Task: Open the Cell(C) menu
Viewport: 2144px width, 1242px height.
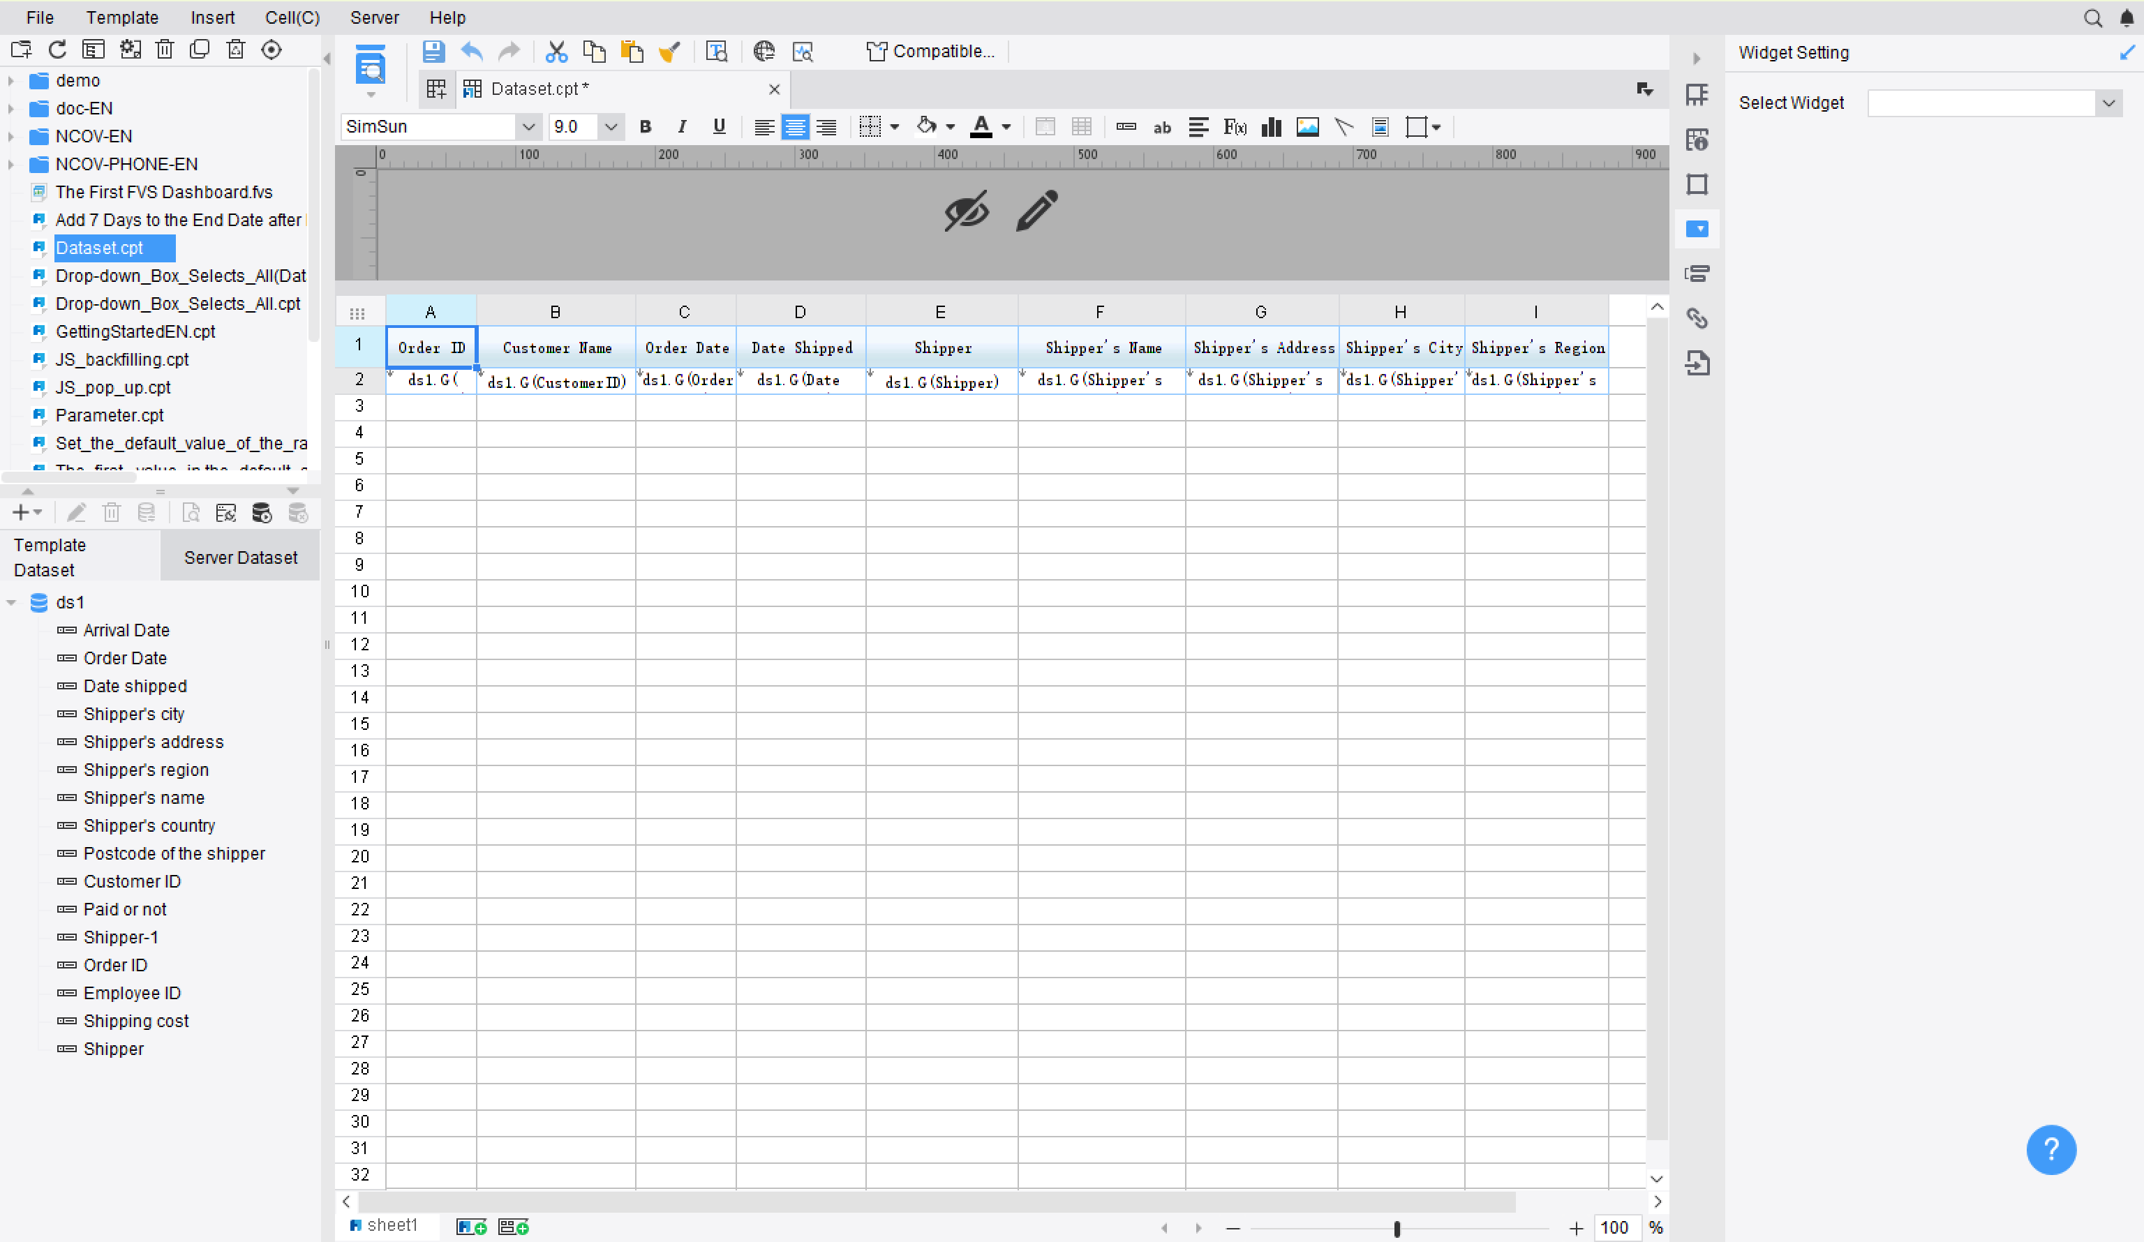Action: click(292, 18)
